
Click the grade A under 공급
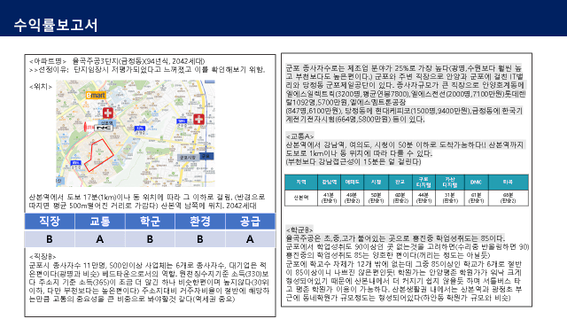(x=250, y=239)
